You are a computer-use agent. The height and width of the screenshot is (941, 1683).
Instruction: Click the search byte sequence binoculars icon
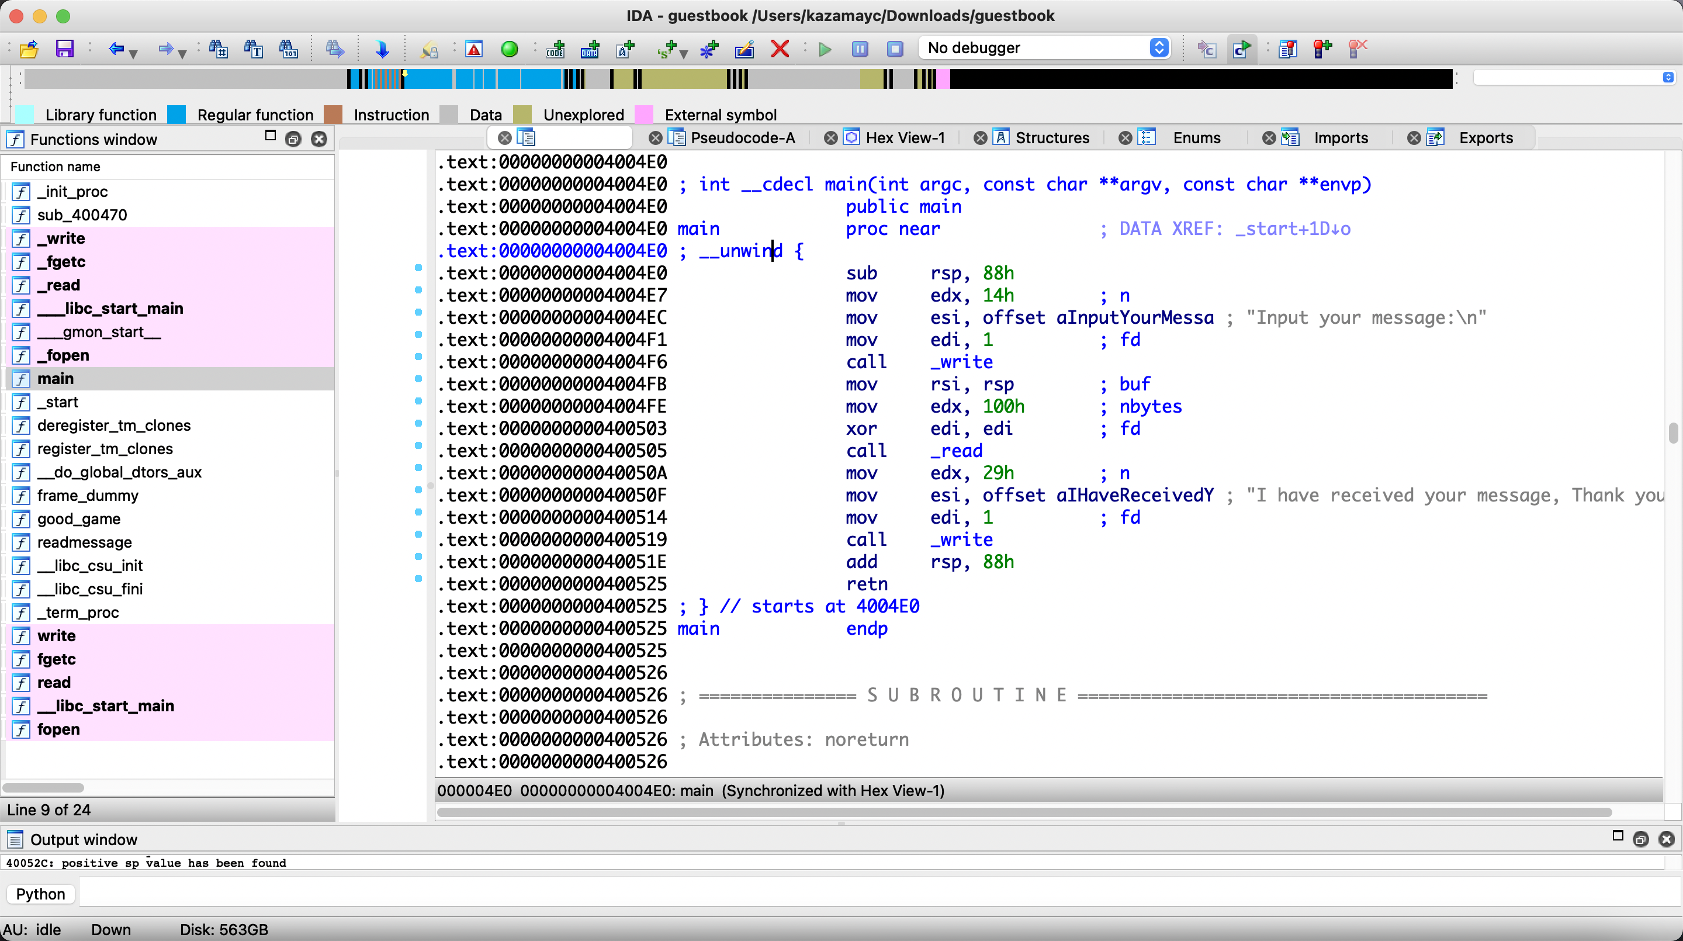[288, 49]
